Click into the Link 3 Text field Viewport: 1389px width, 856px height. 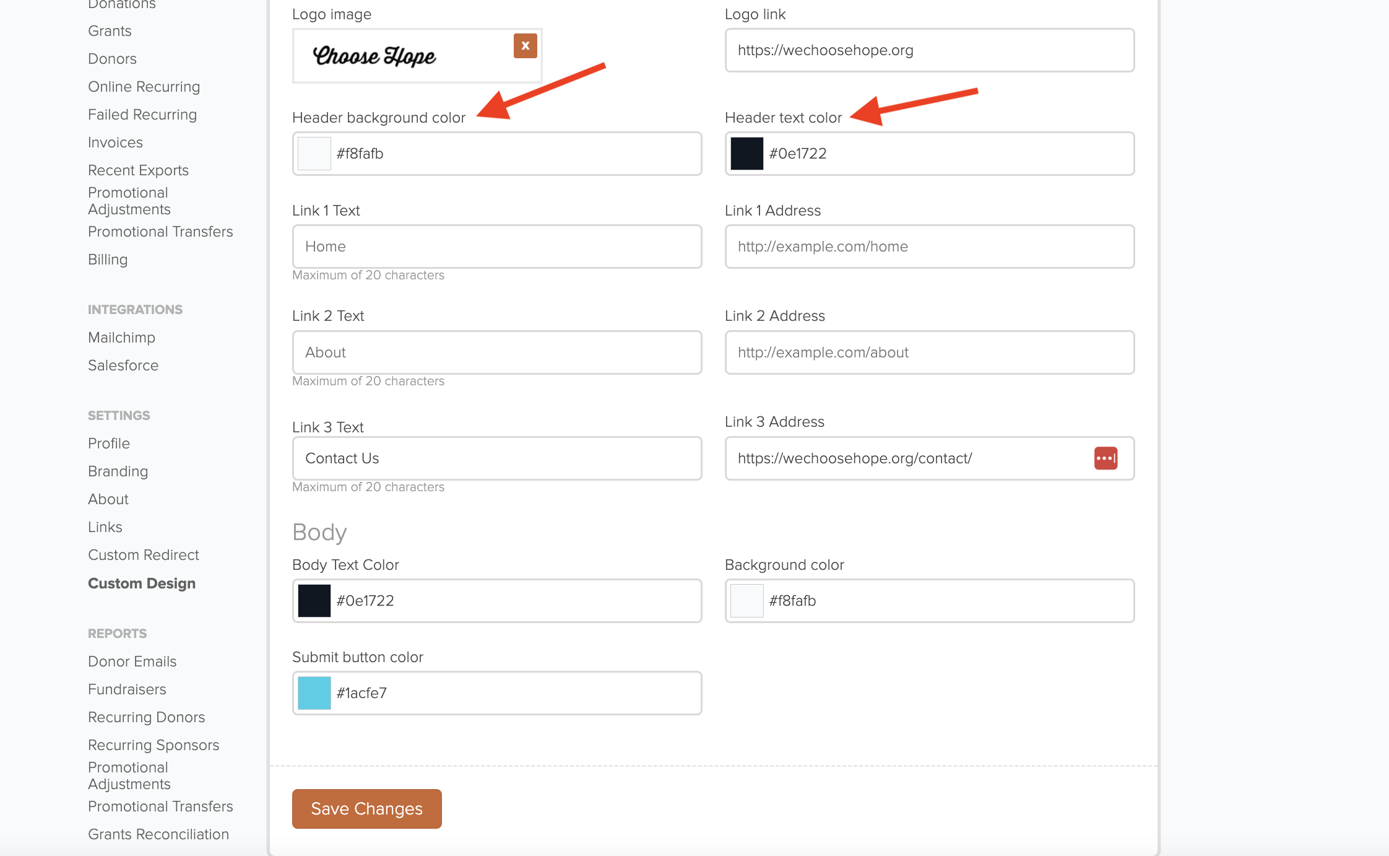pyautogui.click(x=497, y=458)
